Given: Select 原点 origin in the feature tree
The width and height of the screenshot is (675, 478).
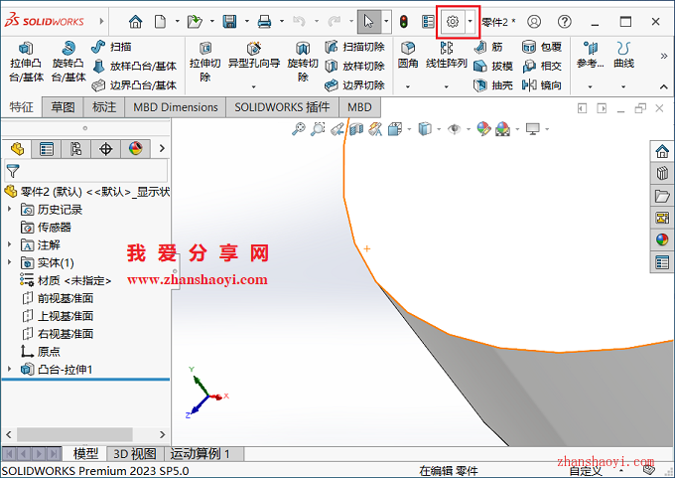Looking at the screenshot, I should 41,351.
